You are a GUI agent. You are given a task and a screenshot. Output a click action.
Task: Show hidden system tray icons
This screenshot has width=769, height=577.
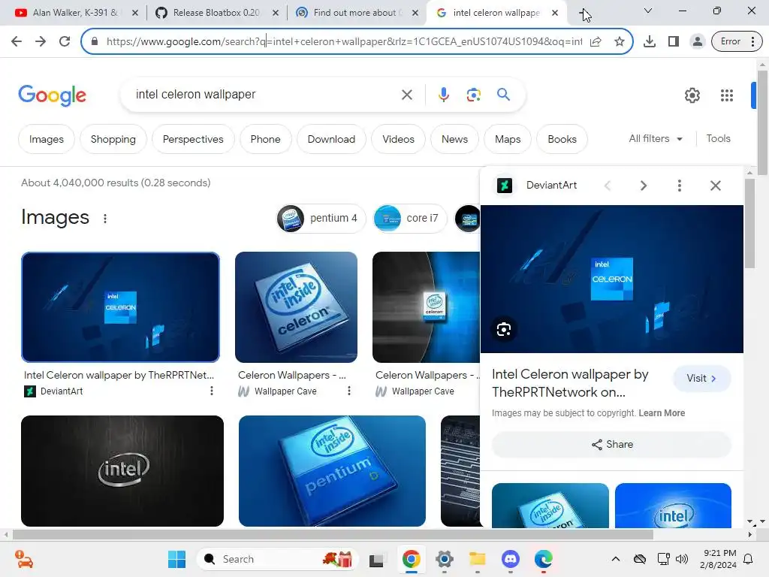coord(616,559)
